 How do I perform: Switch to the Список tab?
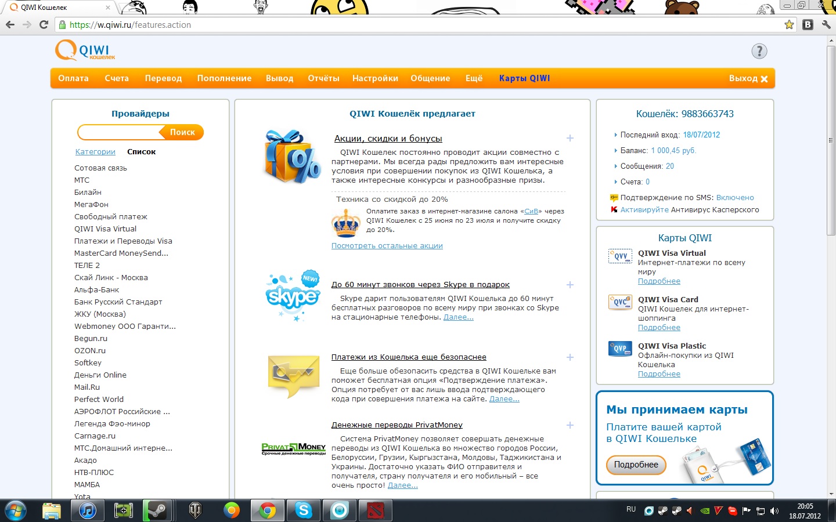point(141,152)
